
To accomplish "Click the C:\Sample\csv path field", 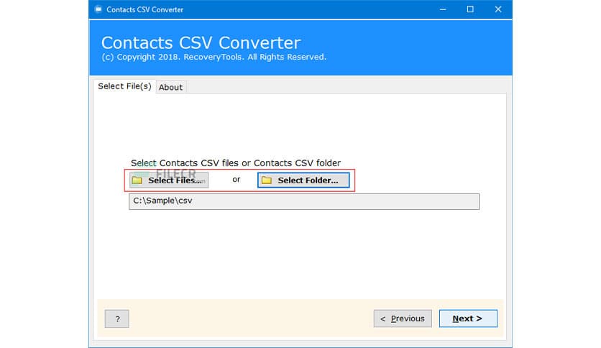I will tap(304, 201).
